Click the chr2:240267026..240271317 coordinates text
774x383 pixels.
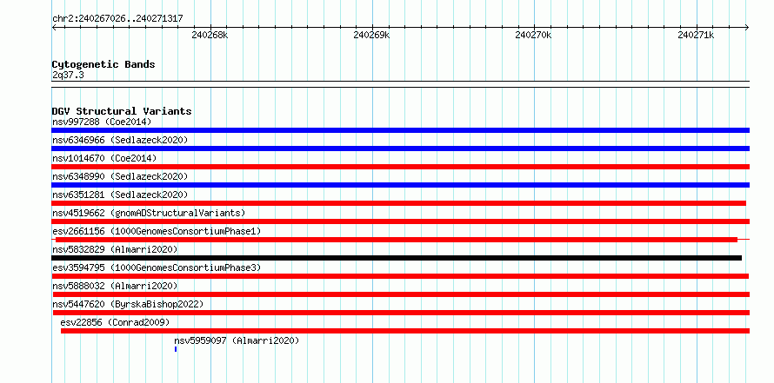click(117, 19)
